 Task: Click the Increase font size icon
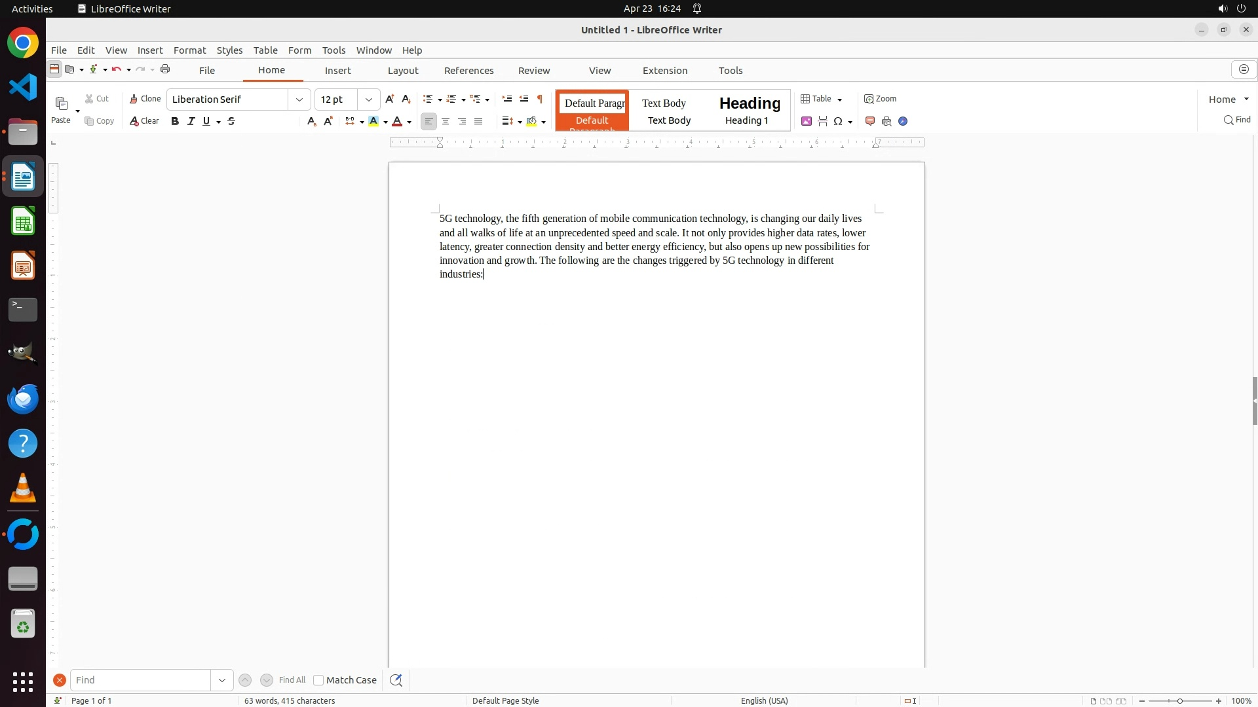[390, 99]
